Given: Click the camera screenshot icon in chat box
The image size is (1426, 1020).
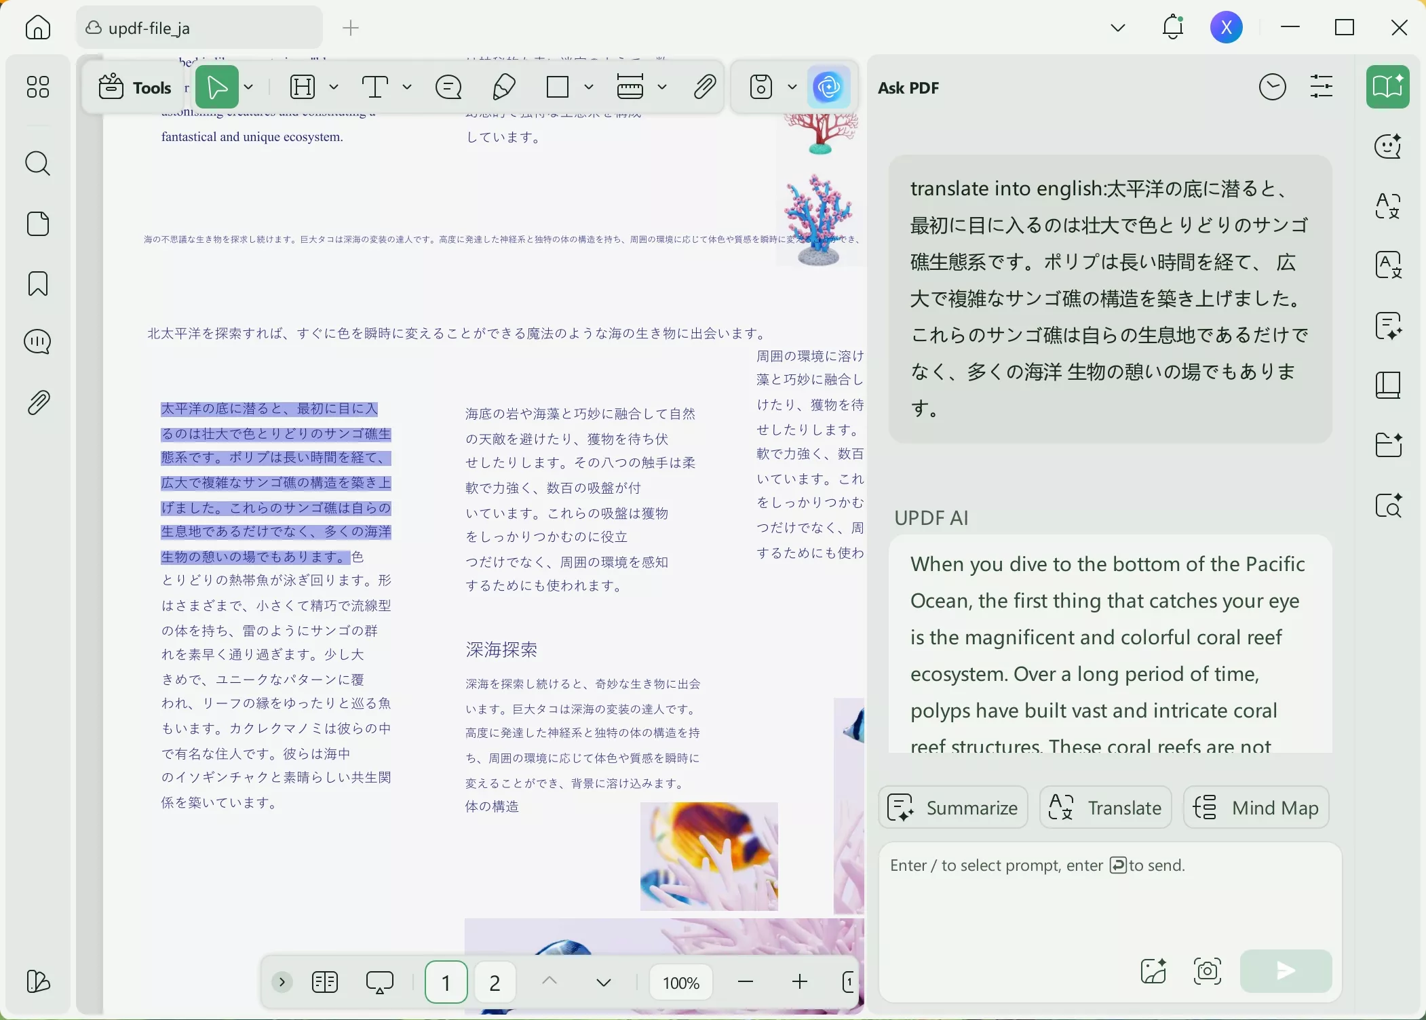Looking at the screenshot, I should pyautogui.click(x=1208, y=971).
